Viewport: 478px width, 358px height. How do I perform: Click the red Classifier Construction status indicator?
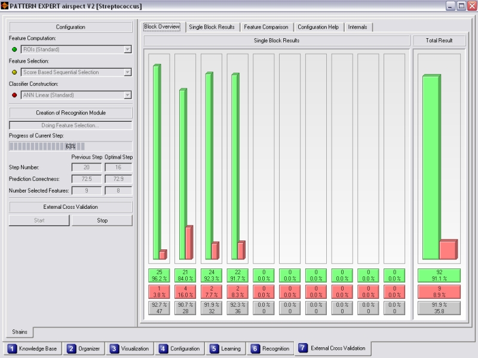(14, 95)
